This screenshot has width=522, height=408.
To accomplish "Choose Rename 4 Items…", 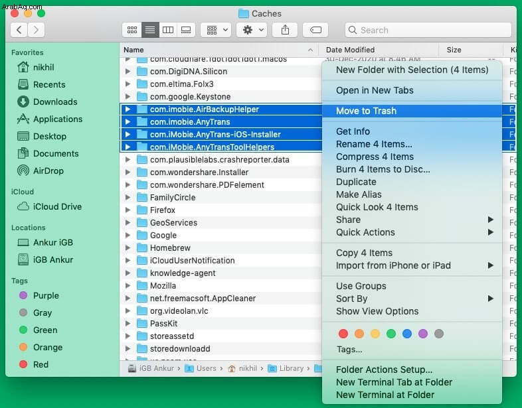I will [x=412, y=144].
